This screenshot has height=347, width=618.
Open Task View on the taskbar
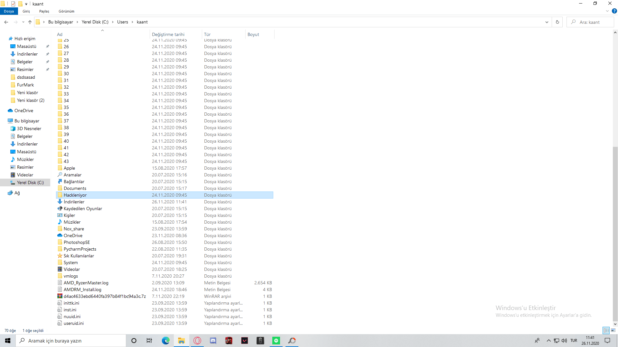(x=149, y=341)
